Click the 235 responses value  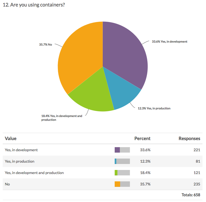point(197,184)
